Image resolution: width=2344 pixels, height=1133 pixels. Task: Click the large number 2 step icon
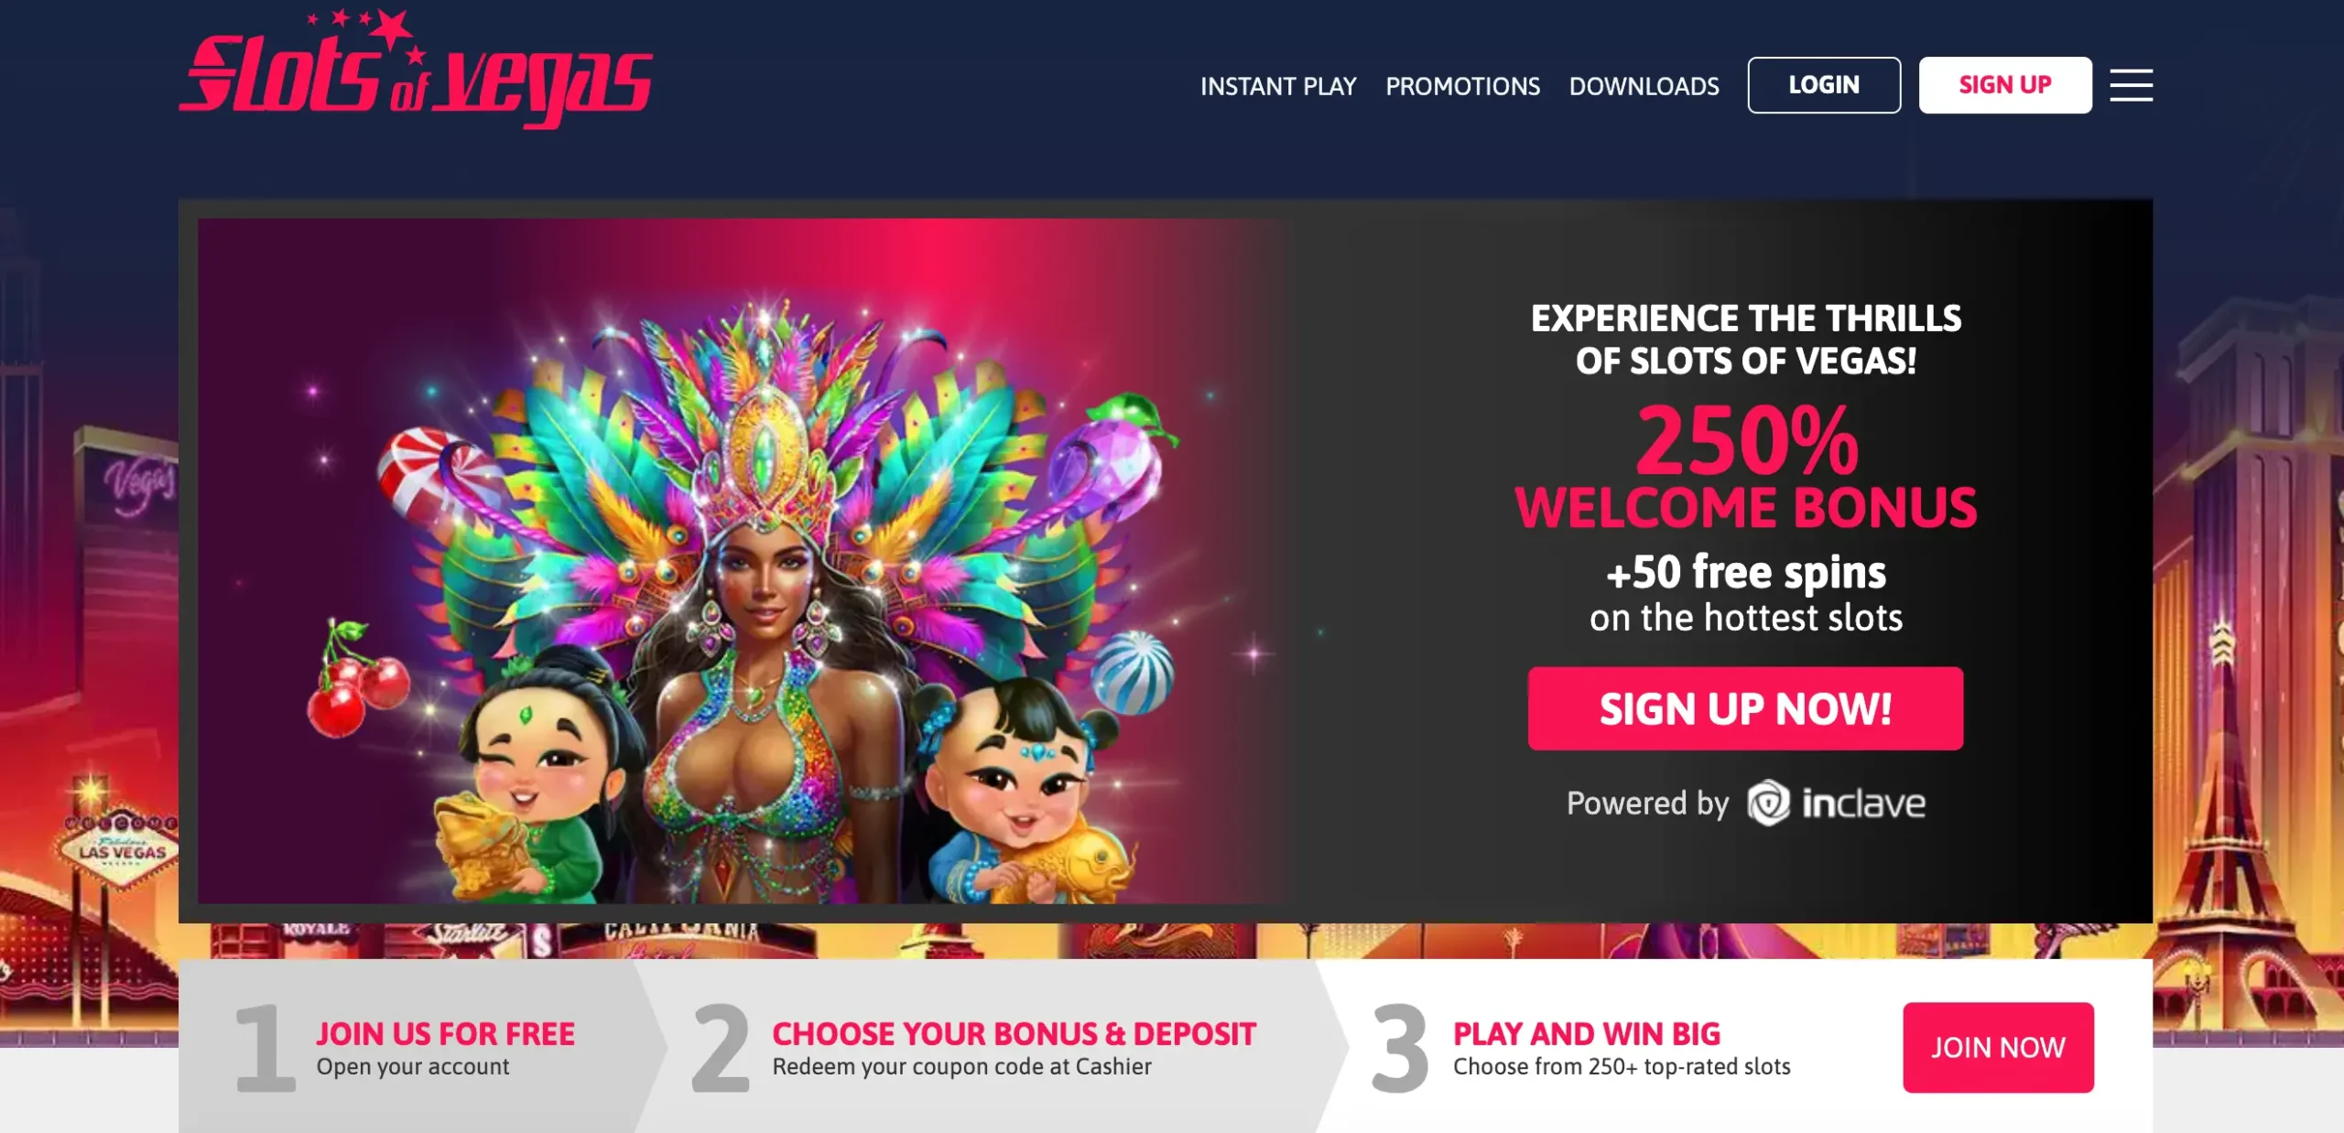click(722, 1048)
